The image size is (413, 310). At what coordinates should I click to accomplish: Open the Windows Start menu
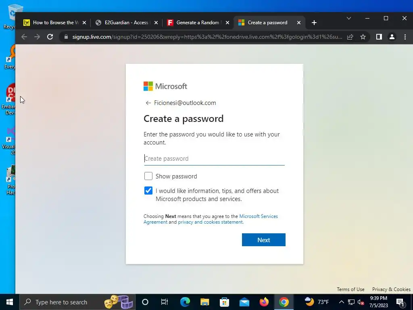click(10, 302)
